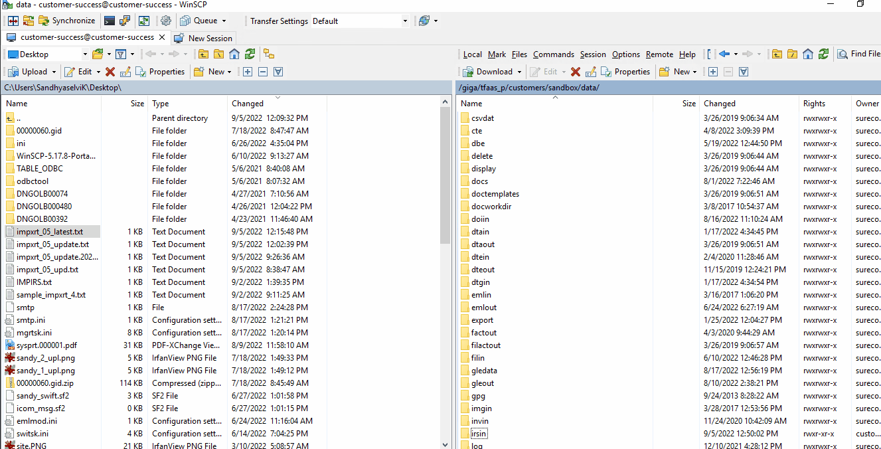The height and width of the screenshot is (449, 881).
Task: Open the Queue dropdown arrow
Action: (x=224, y=21)
